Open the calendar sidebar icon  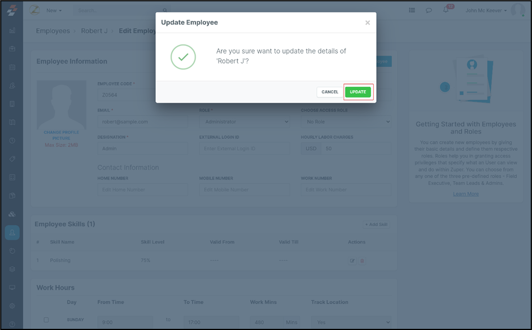[12, 67]
